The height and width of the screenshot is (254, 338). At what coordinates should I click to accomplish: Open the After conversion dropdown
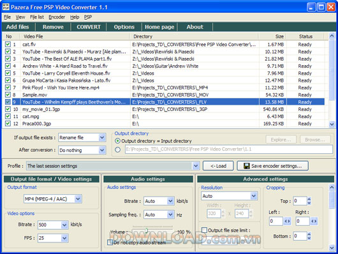(102, 150)
